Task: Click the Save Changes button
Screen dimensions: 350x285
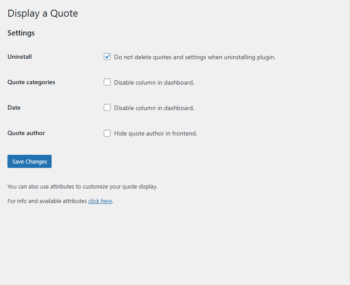Action: click(x=29, y=161)
